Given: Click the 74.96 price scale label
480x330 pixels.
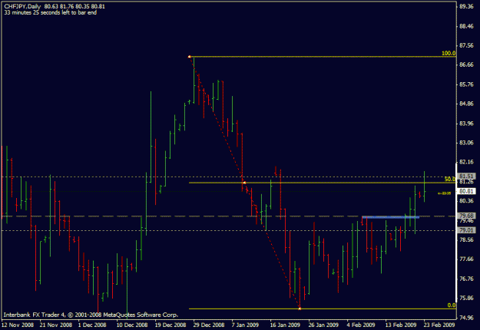Looking at the screenshot, I should point(466,318).
